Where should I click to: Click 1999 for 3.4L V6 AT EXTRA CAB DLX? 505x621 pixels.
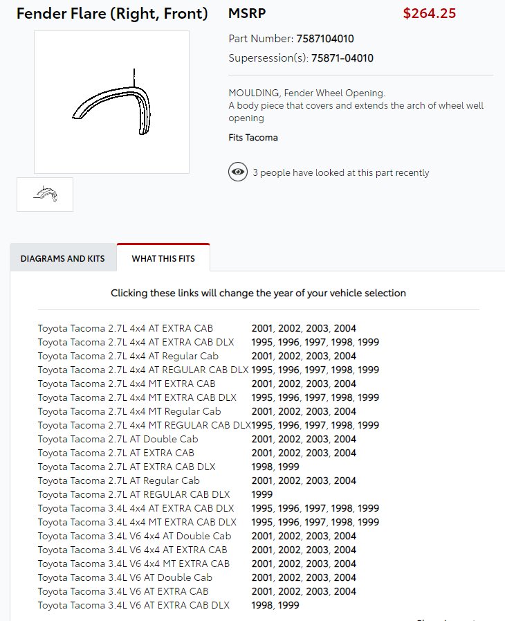coord(288,605)
